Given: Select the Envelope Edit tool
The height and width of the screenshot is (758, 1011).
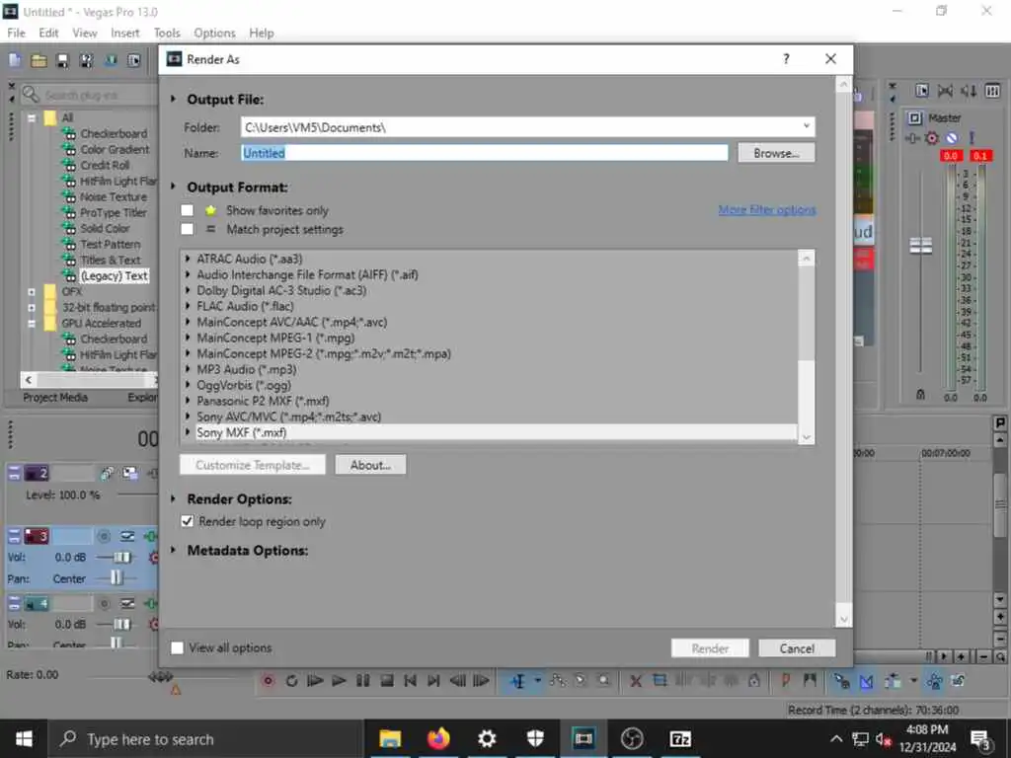Looking at the screenshot, I should (x=557, y=681).
